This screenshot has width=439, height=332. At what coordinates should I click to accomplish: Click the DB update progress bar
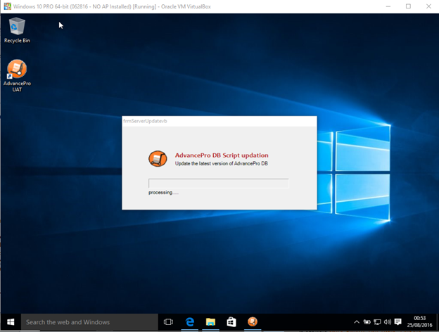pos(218,183)
